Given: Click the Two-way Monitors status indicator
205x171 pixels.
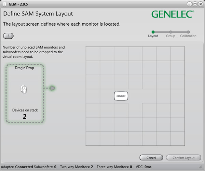Looking at the screenshot, I should click(77, 167).
